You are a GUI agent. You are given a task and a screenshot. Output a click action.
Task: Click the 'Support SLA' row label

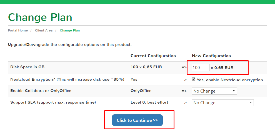[x=53, y=103]
